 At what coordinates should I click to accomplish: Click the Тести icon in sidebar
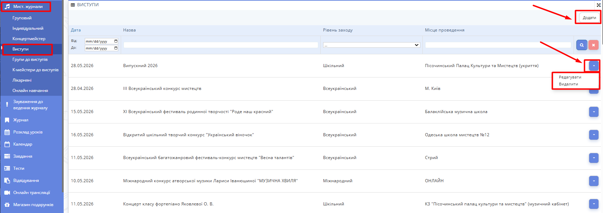[7, 168]
